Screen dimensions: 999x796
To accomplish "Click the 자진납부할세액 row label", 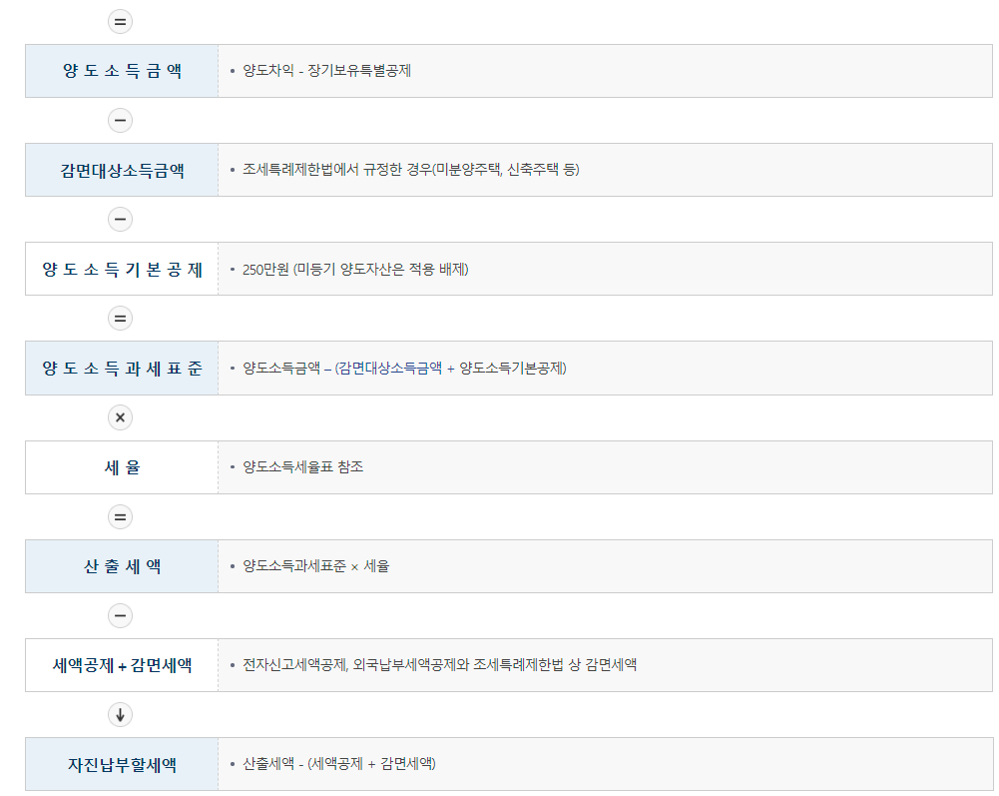I will coord(120,764).
